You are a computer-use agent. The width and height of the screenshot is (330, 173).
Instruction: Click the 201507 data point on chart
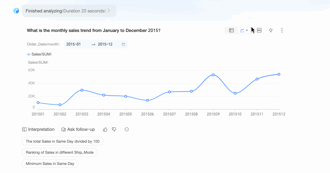click(169, 92)
